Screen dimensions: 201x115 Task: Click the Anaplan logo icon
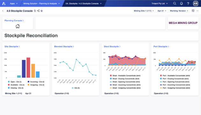(4, 4)
